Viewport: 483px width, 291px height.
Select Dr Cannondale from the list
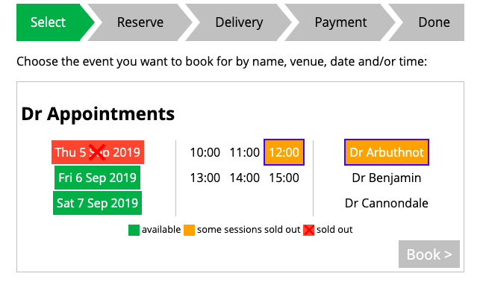click(x=387, y=203)
